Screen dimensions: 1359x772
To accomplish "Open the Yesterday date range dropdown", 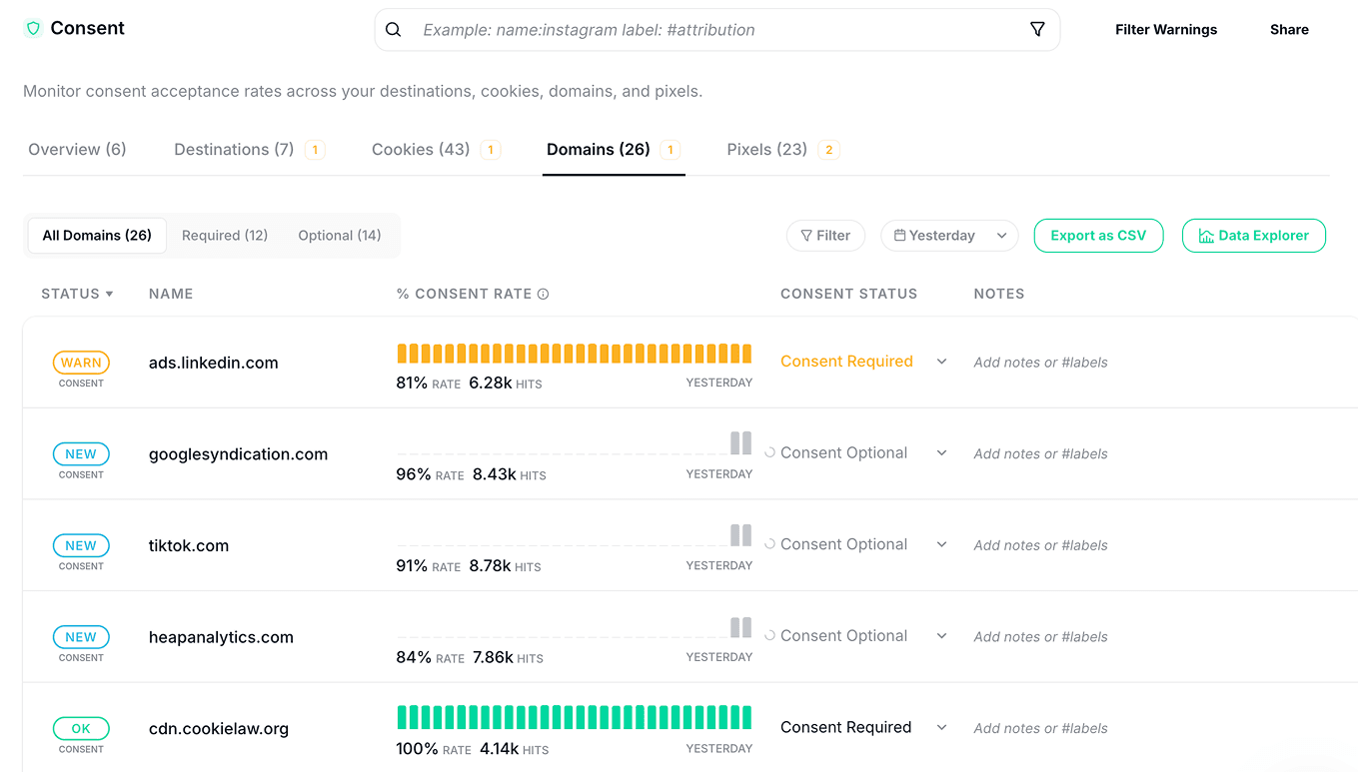I will pyautogui.click(x=949, y=236).
